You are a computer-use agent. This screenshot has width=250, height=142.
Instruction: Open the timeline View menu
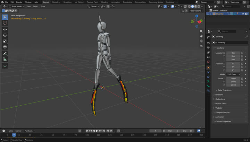[11, 131]
